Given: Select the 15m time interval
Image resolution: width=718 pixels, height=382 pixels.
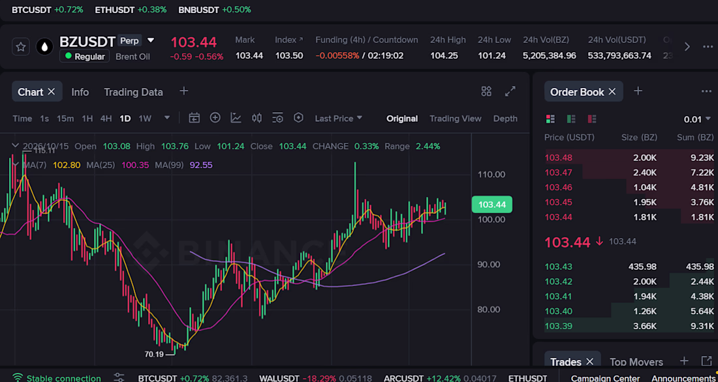Looking at the screenshot, I should tap(65, 119).
